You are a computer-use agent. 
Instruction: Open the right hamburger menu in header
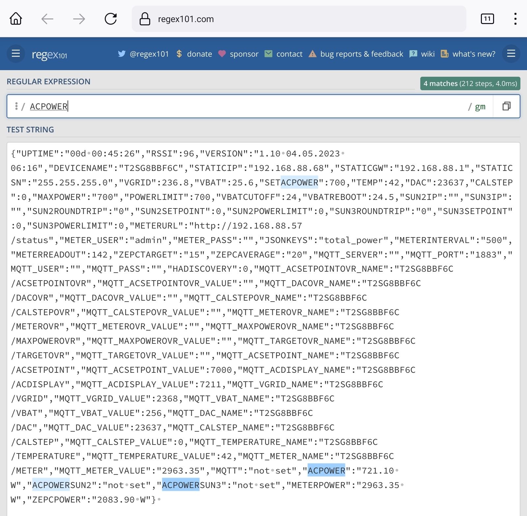coord(511,54)
